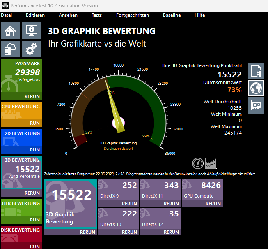
Task: Click the Welt Durchschnitt value 10255
Action: (x=234, y=108)
